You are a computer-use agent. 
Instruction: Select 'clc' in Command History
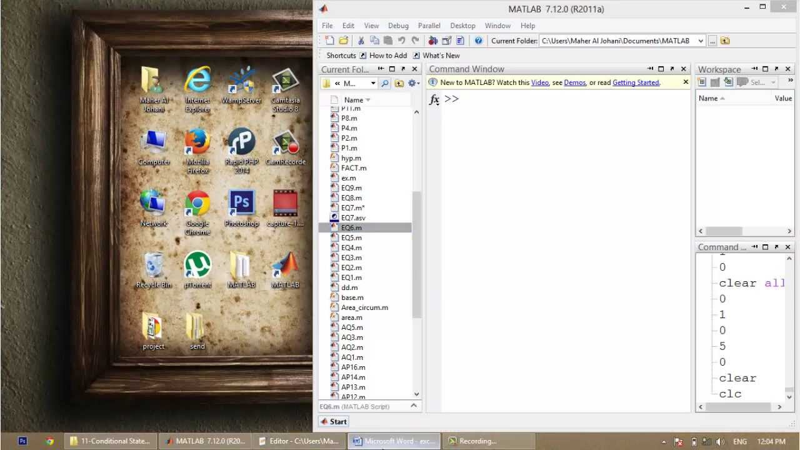(730, 394)
